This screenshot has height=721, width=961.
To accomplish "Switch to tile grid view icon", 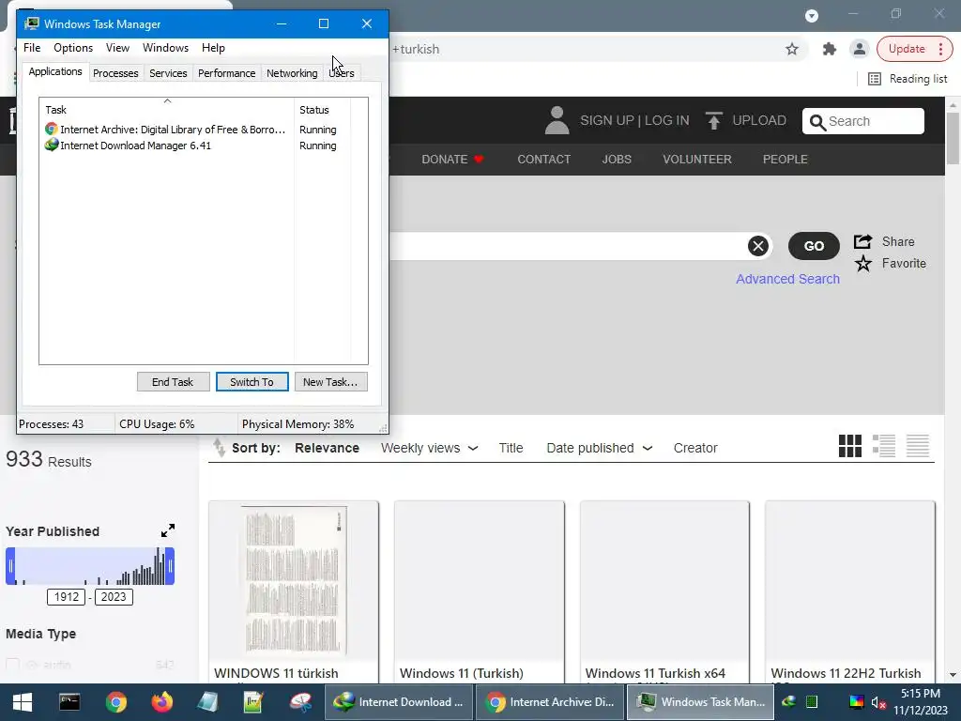I will click(849, 446).
